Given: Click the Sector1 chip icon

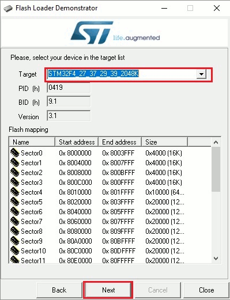Looking at the screenshot, I should tap(15, 163).
